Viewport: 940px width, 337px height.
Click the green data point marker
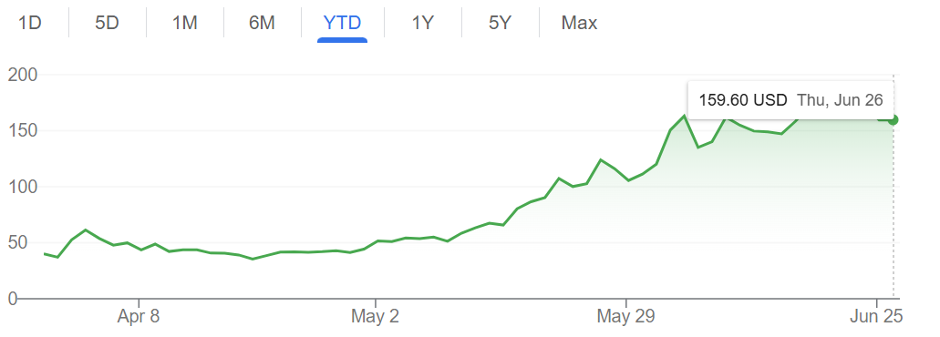tap(893, 119)
